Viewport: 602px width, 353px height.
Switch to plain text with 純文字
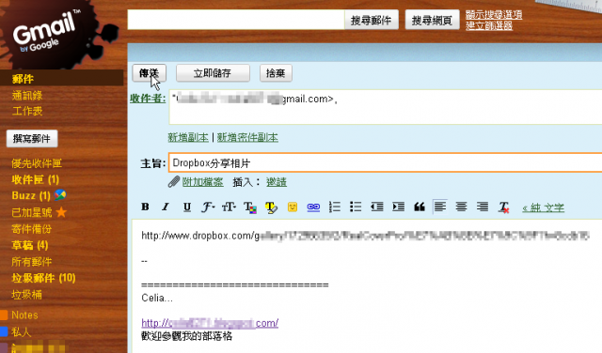(x=544, y=207)
